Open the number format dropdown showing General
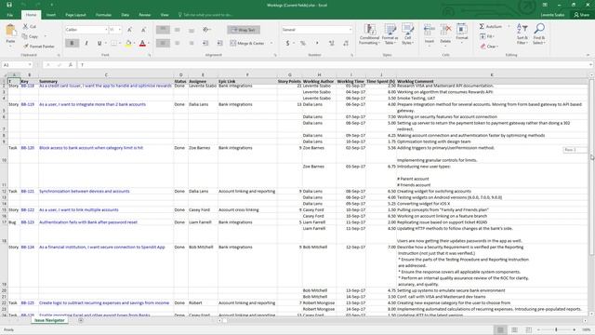This screenshot has height=335, width=595. coord(350,30)
